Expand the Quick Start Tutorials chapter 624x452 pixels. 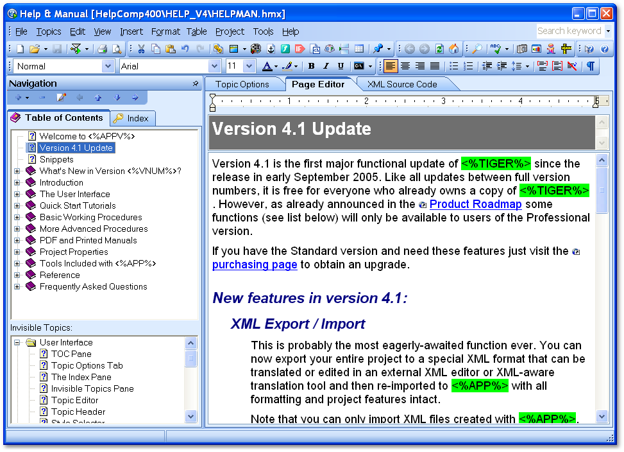click(x=17, y=205)
